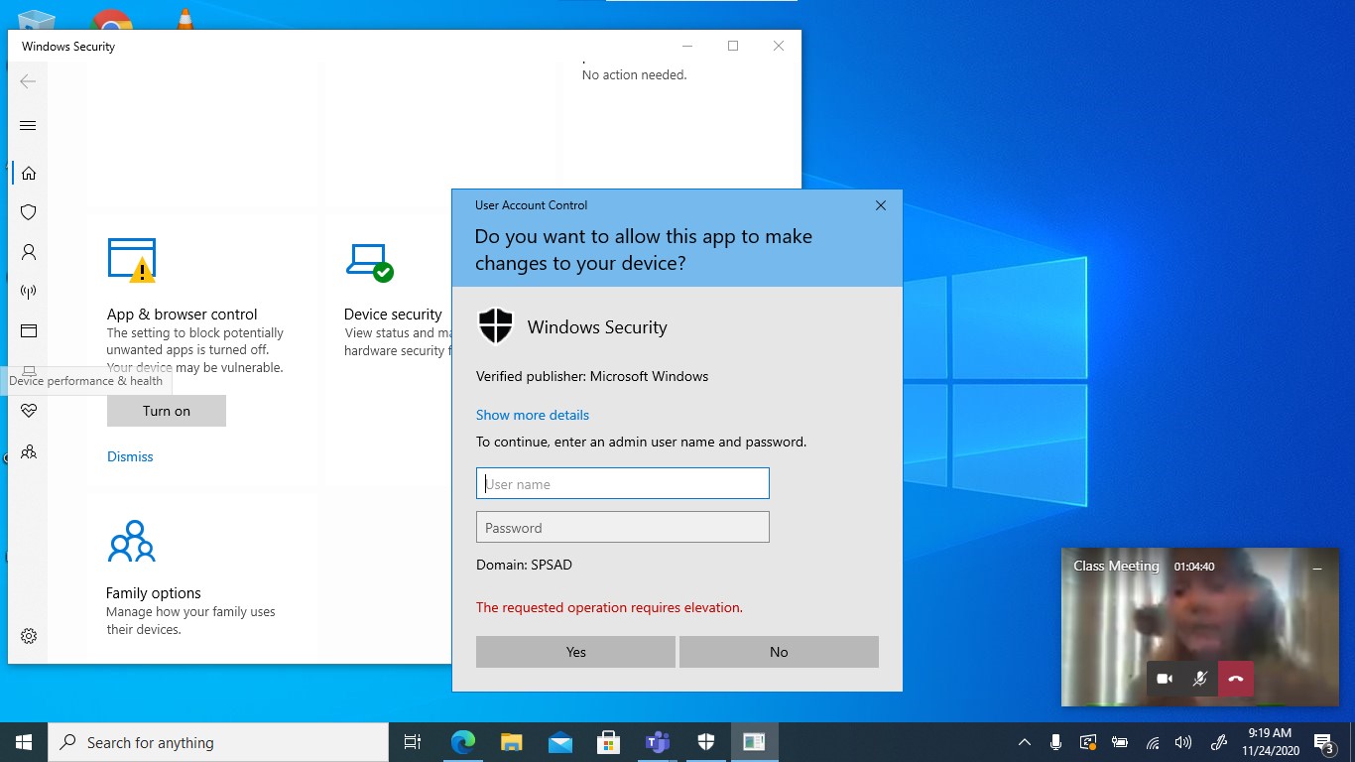This screenshot has height=762, width=1355.
Task: Open the Device security heading
Action: (393, 315)
